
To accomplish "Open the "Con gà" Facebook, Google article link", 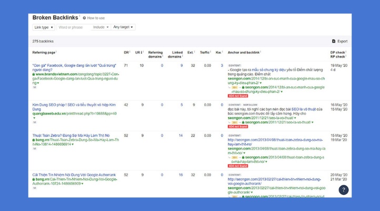I will pyautogui.click(x=74, y=67).
